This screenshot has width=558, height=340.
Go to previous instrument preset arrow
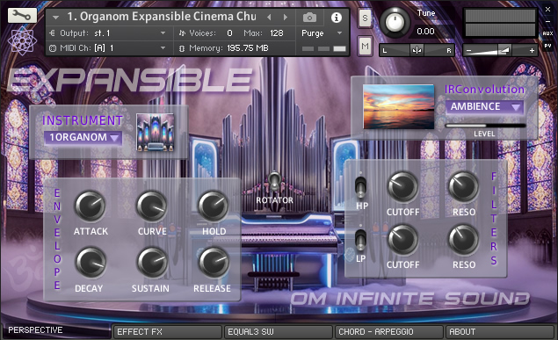point(270,17)
